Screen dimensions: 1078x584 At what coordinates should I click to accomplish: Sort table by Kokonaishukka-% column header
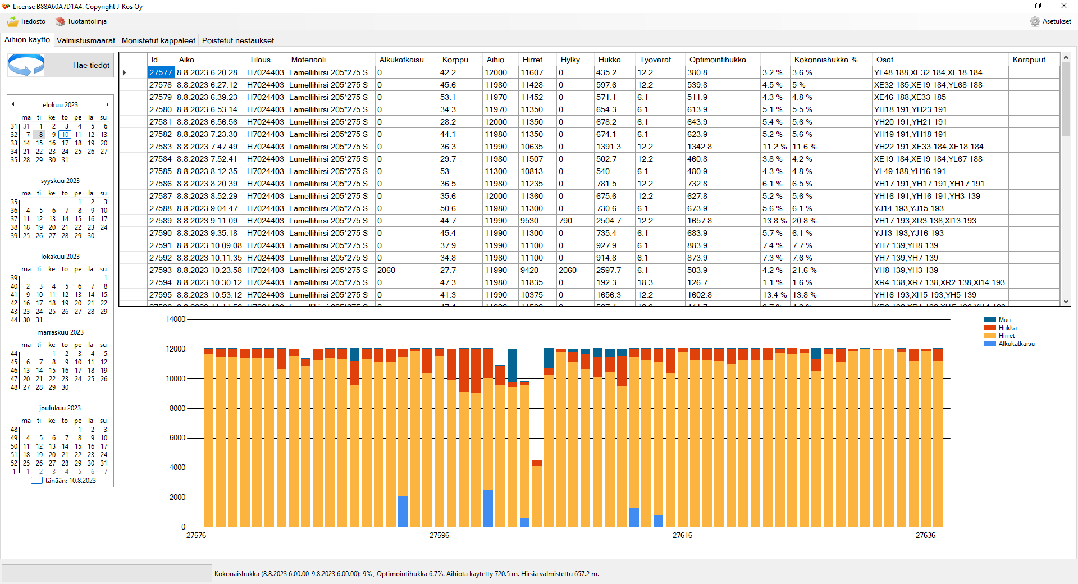click(x=825, y=60)
